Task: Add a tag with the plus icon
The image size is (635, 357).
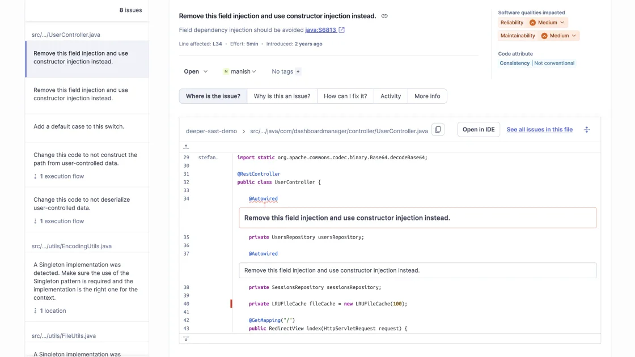Action: tap(298, 72)
